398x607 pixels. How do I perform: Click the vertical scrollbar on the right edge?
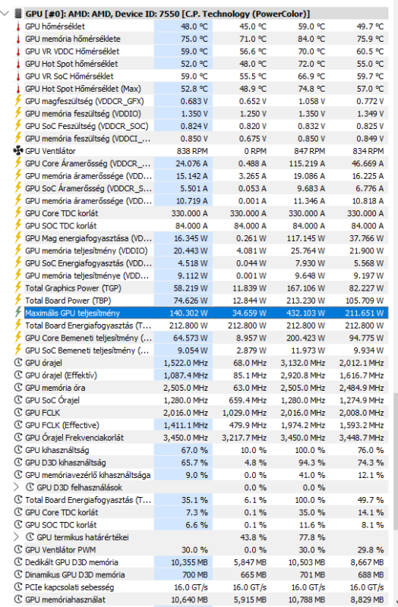point(395,461)
